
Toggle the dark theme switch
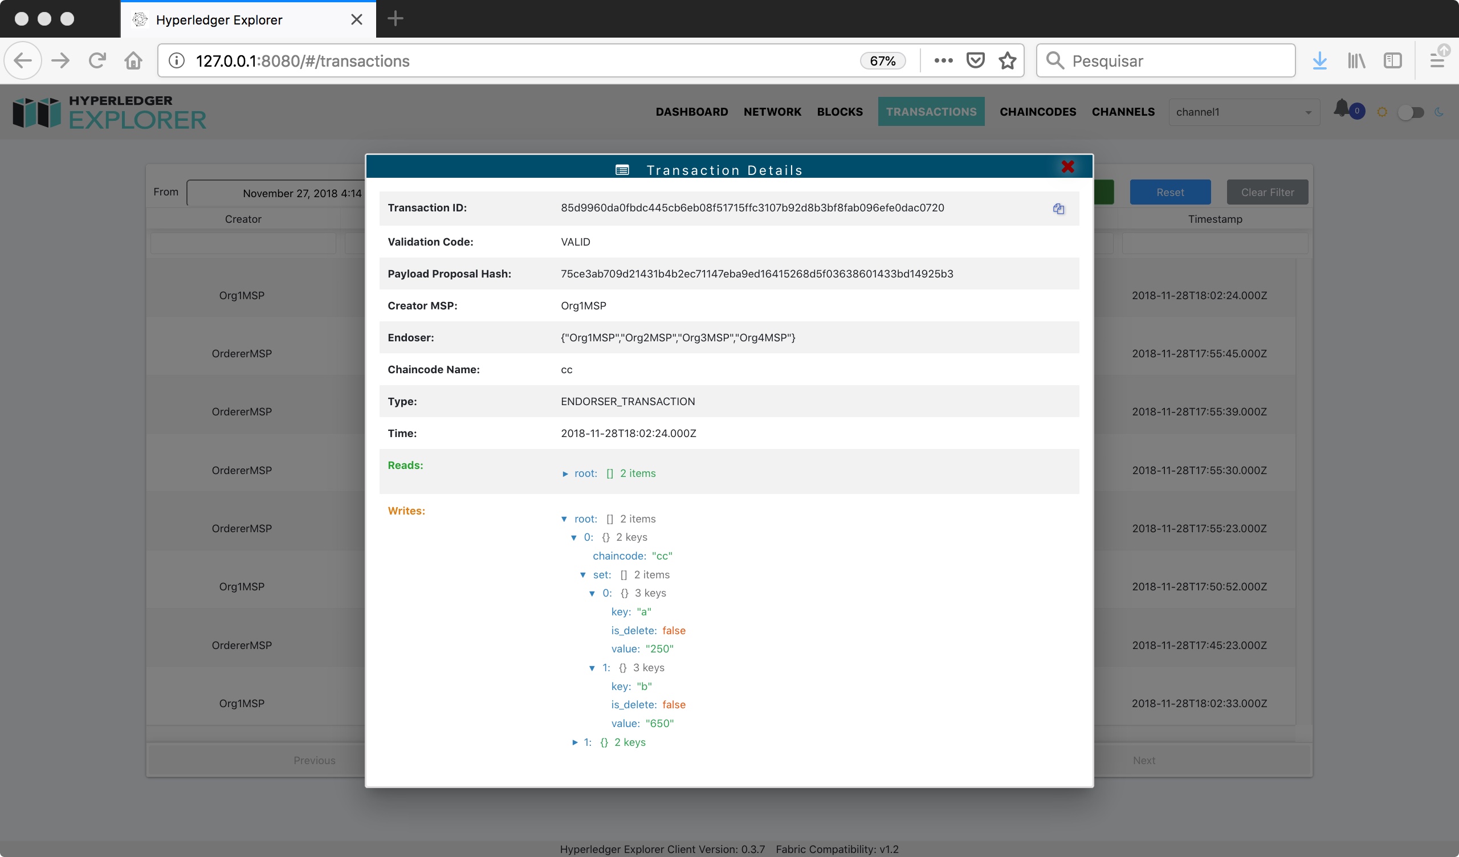(x=1410, y=112)
